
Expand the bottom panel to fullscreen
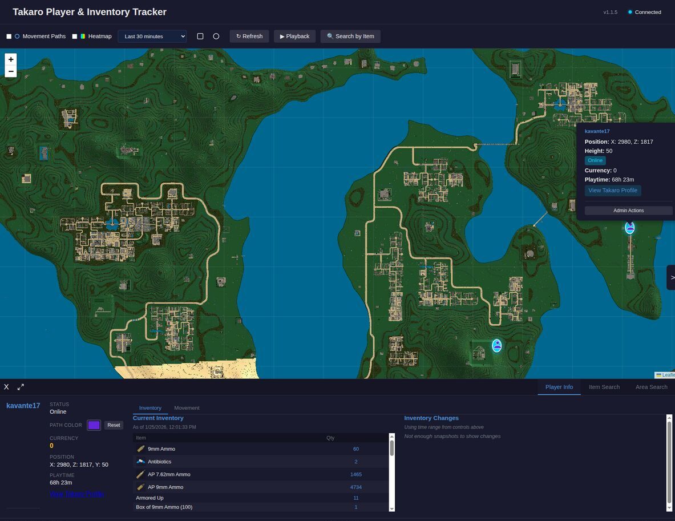[x=21, y=386]
